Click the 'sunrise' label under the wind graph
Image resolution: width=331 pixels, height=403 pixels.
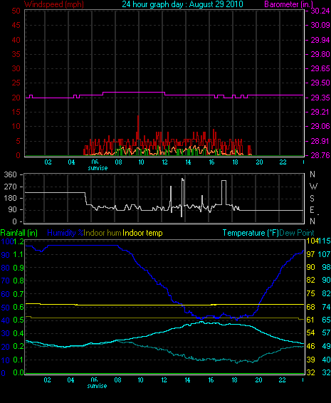pyautogui.click(x=98, y=168)
